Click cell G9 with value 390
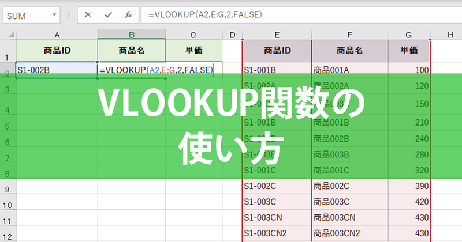This screenshot has height=242, width=462. [409, 186]
